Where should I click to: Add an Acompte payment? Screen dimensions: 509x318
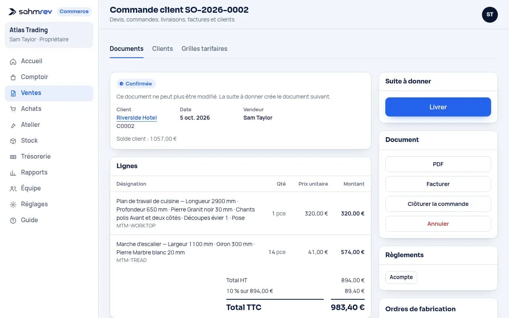click(x=401, y=277)
